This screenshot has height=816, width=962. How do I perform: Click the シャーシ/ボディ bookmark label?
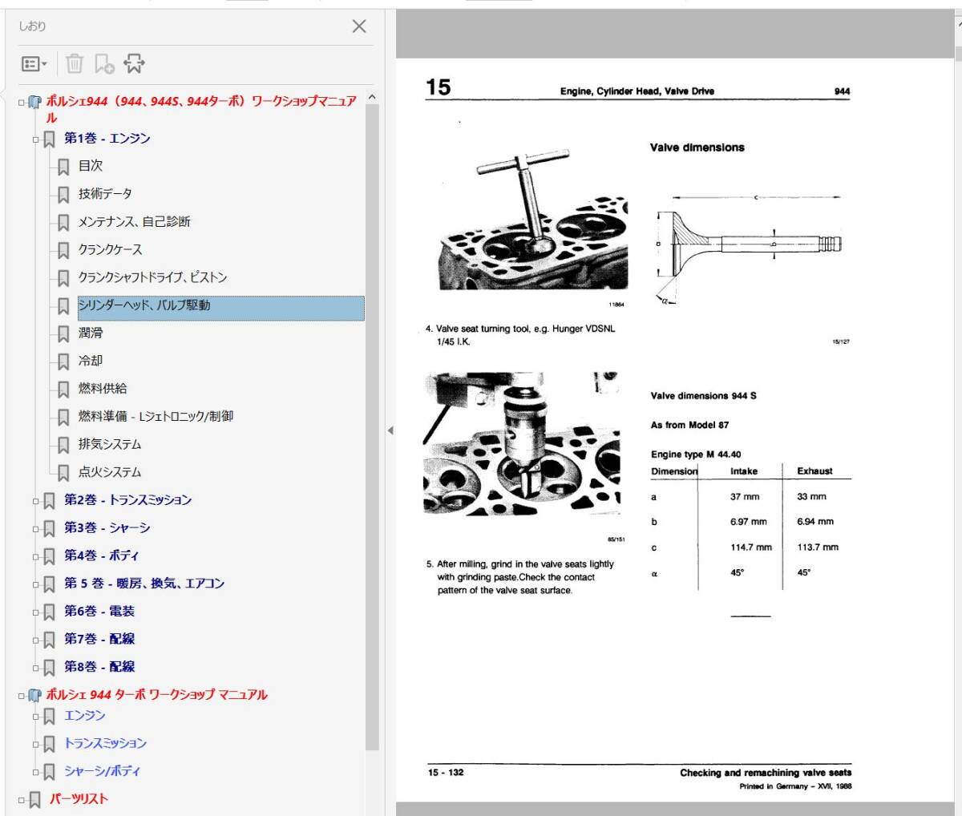tap(102, 770)
